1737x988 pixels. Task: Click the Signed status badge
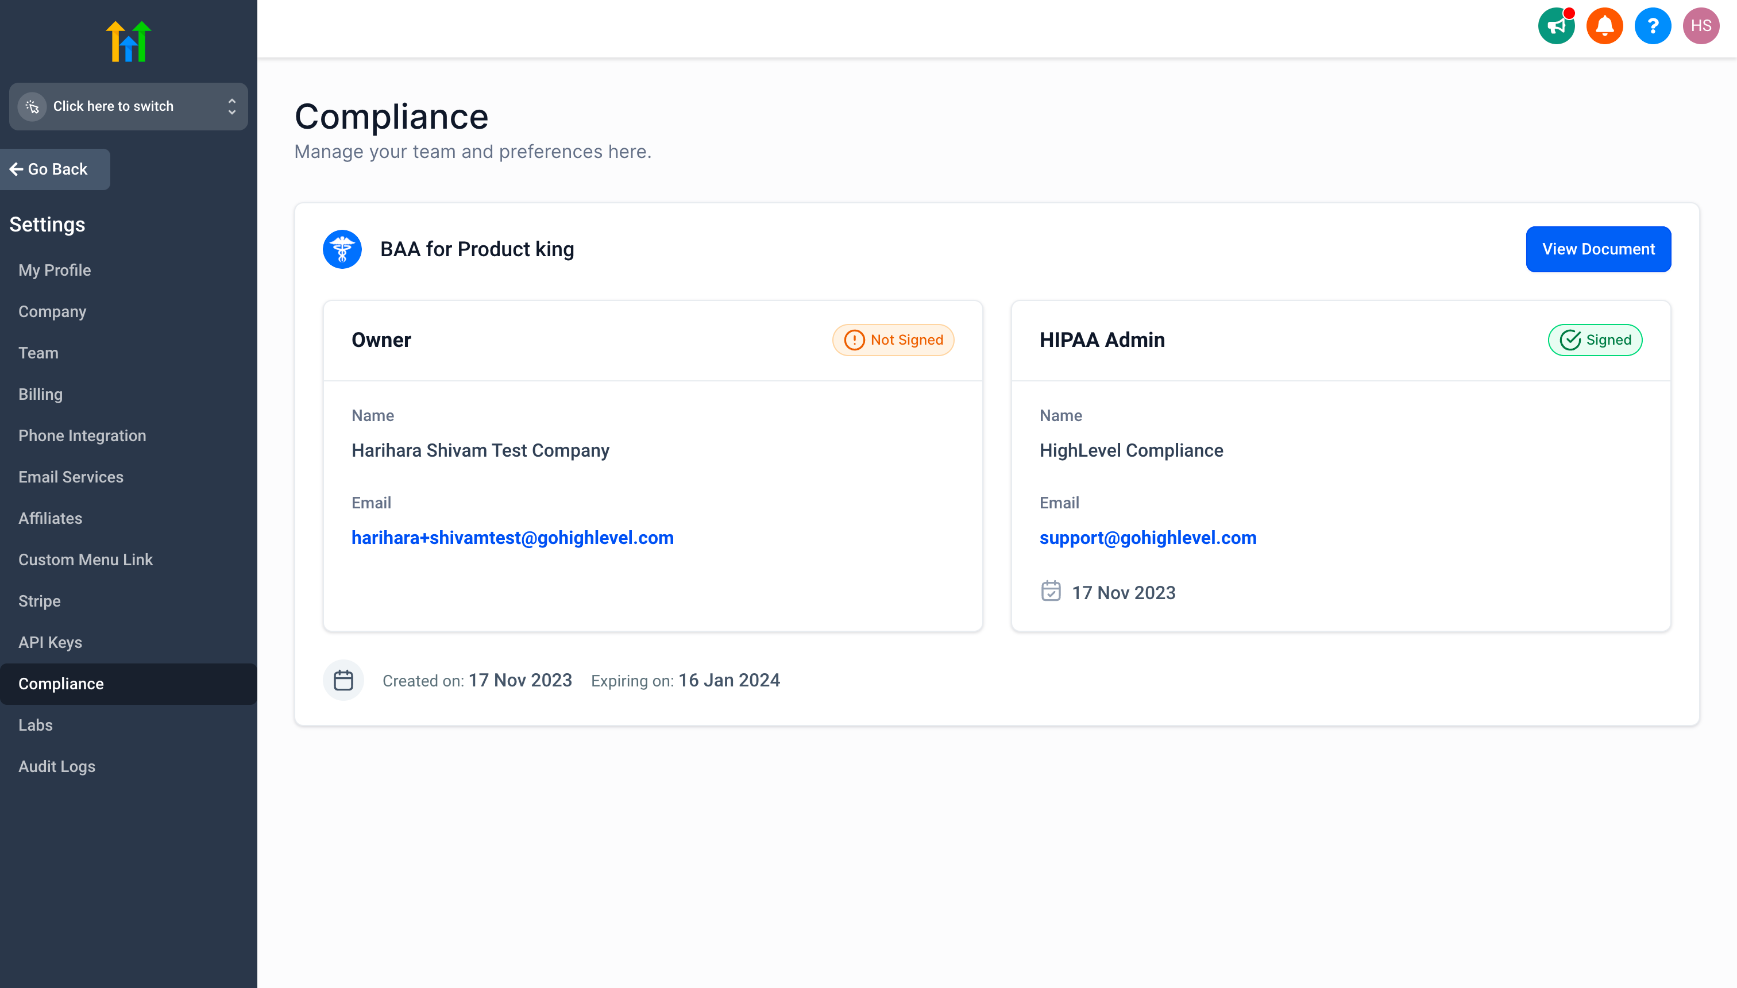[1595, 340]
